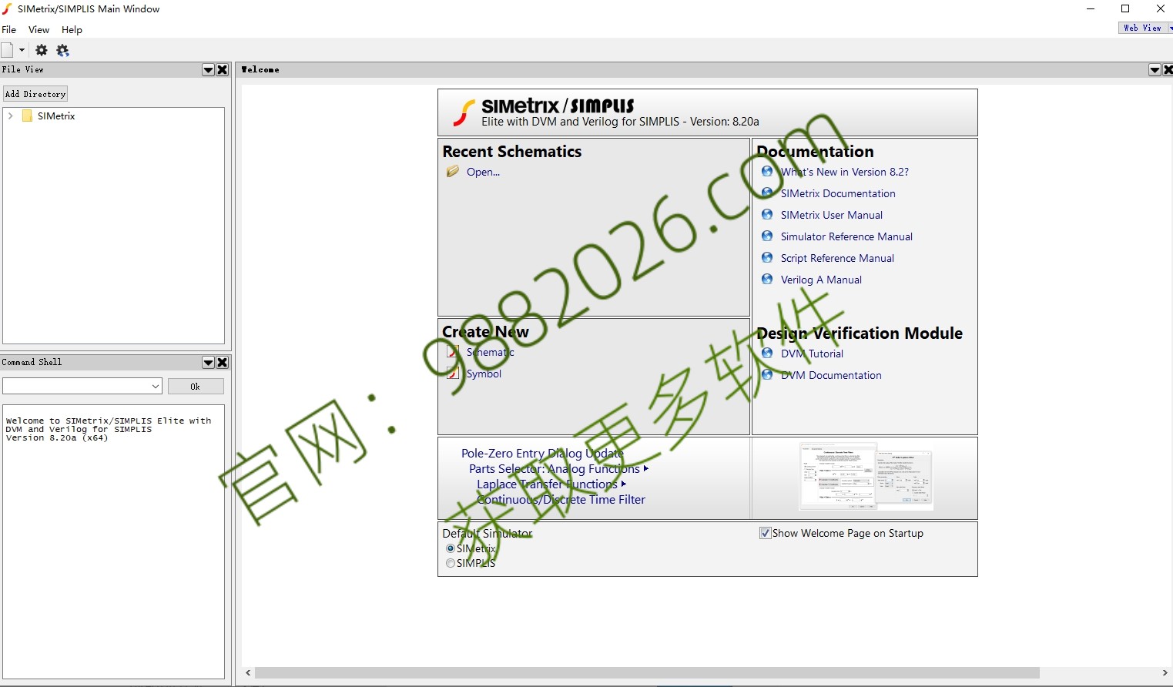This screenshot has height=687, width=1173.
Task: Open the SIMetrix User Manual link
Action: [x=832, y=215]
